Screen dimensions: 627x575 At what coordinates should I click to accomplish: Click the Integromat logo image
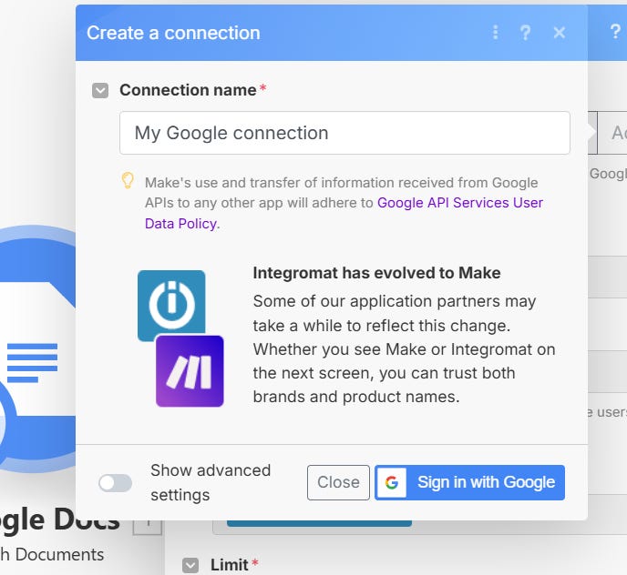171,303
